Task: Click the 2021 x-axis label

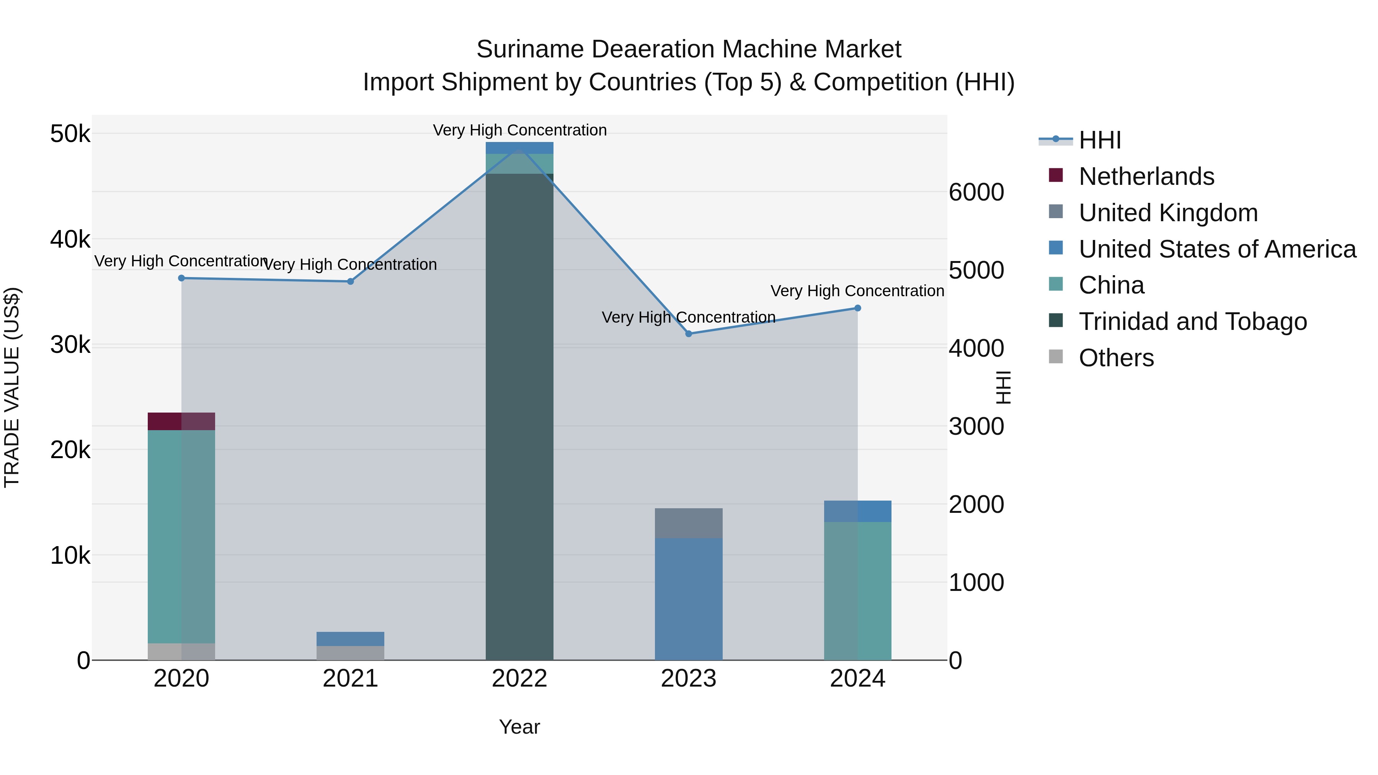Action: tap(350, 679)
